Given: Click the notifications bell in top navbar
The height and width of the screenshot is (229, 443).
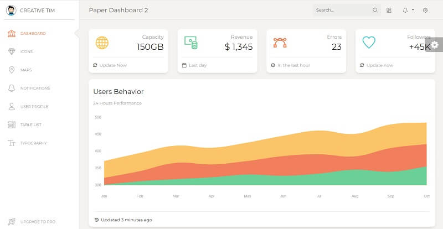Looking at the screenshot, I should click(405, 10).
